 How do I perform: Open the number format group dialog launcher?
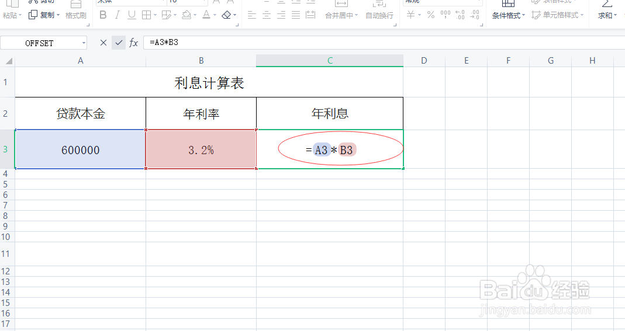[482, 25]
